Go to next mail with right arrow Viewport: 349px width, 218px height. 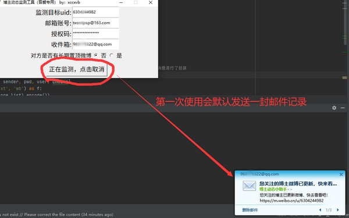pyautogui.click(x=337, y=210)
